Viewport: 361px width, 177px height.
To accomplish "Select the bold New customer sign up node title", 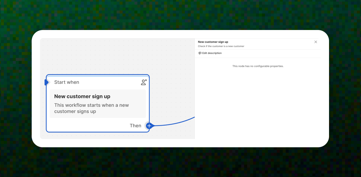I will coord(82,96).
